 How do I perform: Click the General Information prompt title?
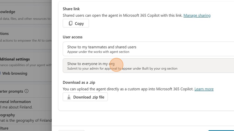15,102
